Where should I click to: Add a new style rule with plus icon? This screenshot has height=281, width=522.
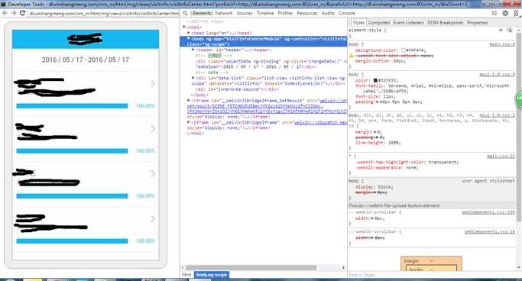tap(501, 30)
